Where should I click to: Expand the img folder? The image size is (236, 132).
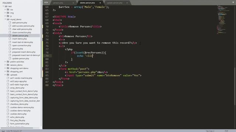click(x=5, y=13)
